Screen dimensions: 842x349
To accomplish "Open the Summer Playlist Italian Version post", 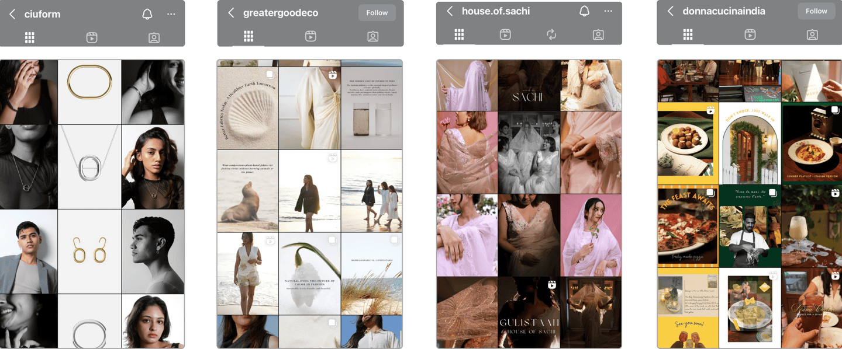I will click(x=812, y=144).
